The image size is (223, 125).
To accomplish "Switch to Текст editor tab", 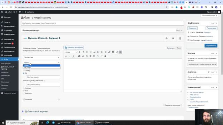I will [179, 48].
